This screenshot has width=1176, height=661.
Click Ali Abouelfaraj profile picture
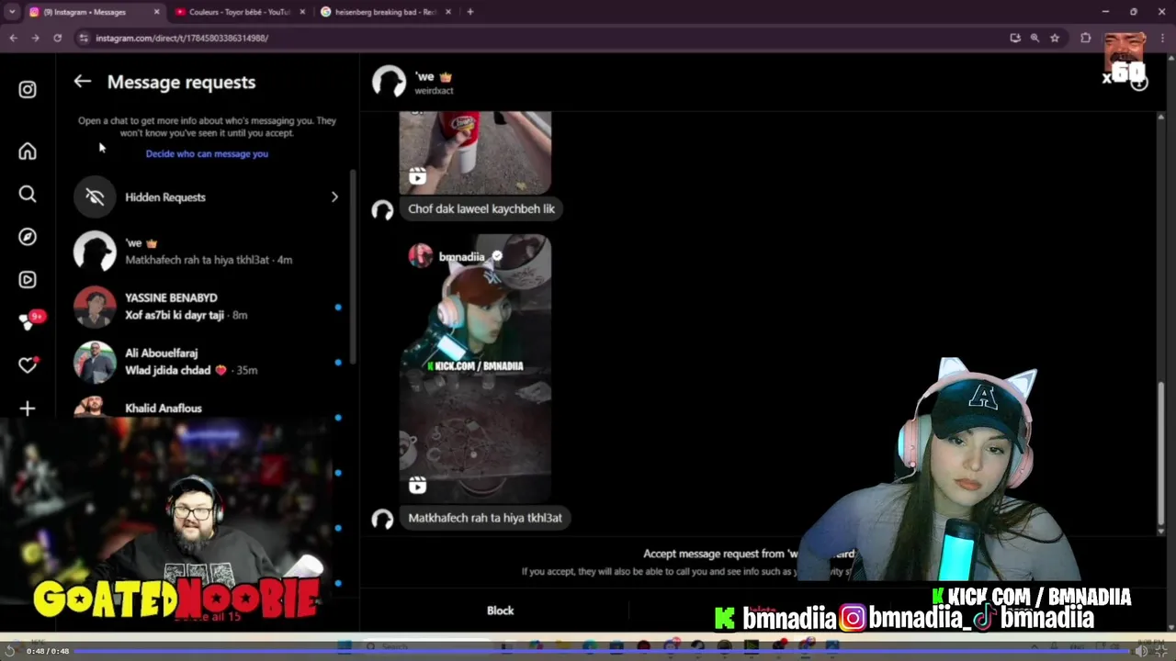95,363
